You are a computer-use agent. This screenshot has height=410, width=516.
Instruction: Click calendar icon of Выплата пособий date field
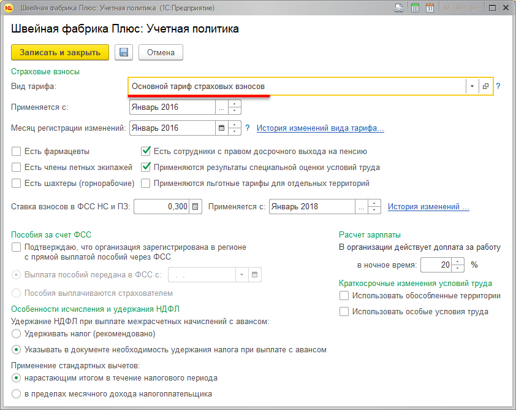254,274
